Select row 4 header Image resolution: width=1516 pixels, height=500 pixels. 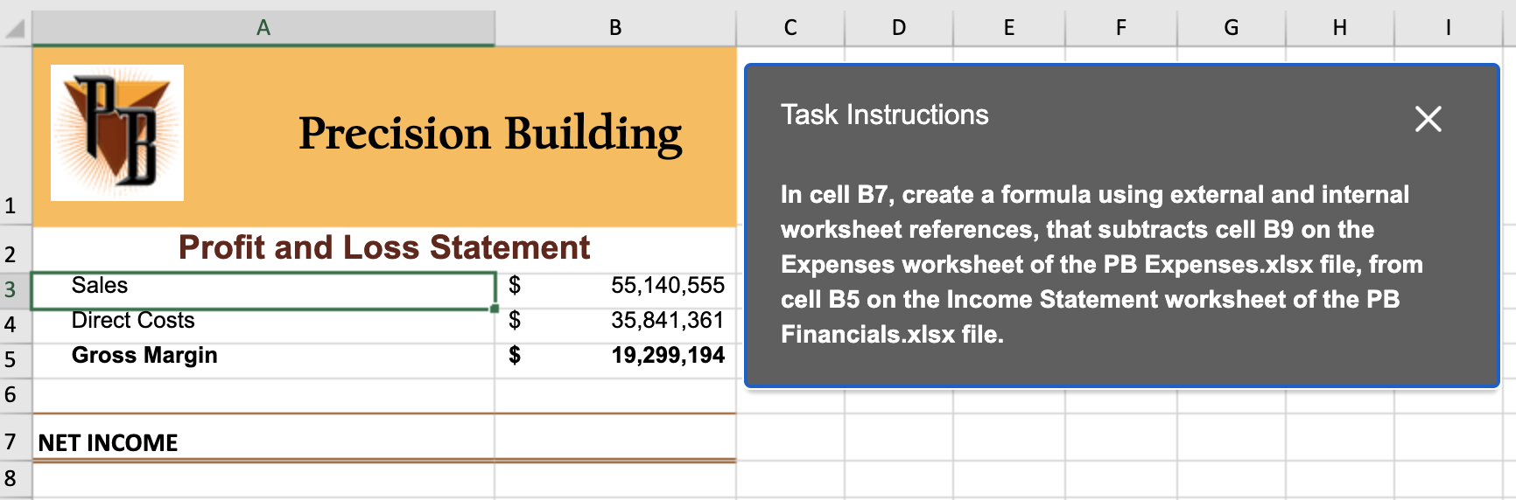click(x=16, y=325)
